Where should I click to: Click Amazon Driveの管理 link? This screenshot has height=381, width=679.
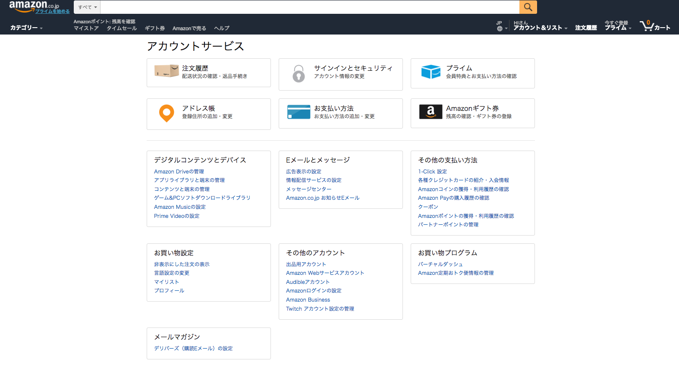coord(179,172)
